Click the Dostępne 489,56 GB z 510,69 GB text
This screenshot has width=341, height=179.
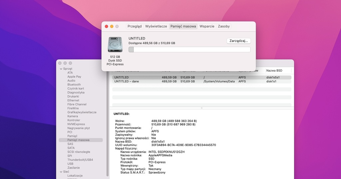[x=152, y=43]
